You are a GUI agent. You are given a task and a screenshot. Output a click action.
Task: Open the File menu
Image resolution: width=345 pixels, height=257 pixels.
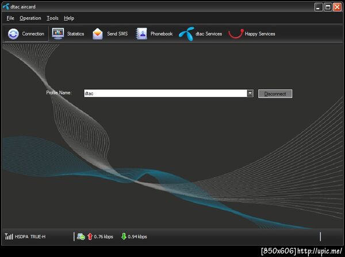point(10,18)
